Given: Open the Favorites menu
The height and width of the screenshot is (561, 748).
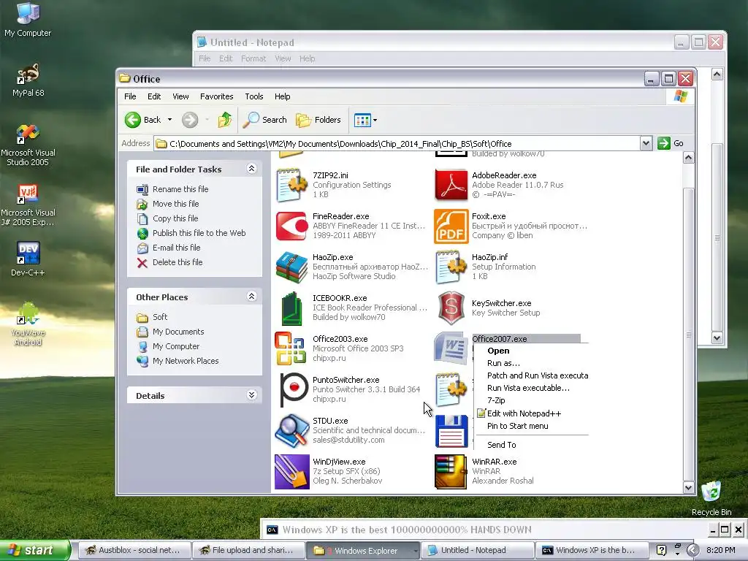Looking at the screenshot, I should pos(216,96).
